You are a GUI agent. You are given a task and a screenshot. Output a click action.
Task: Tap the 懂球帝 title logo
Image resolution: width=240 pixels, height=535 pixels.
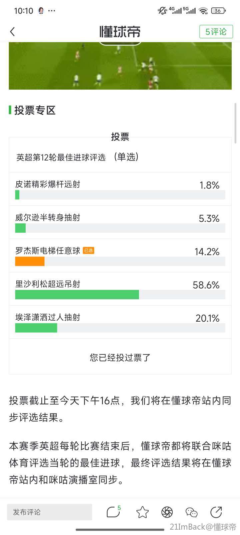coord(120,32)
